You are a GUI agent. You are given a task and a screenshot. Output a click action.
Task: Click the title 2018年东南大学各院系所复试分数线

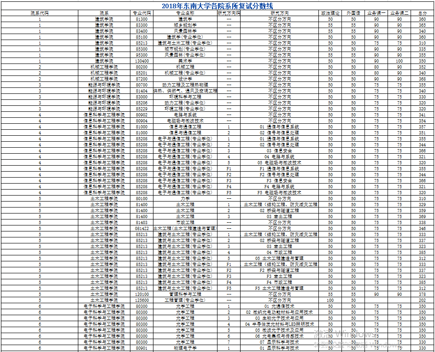217,6
